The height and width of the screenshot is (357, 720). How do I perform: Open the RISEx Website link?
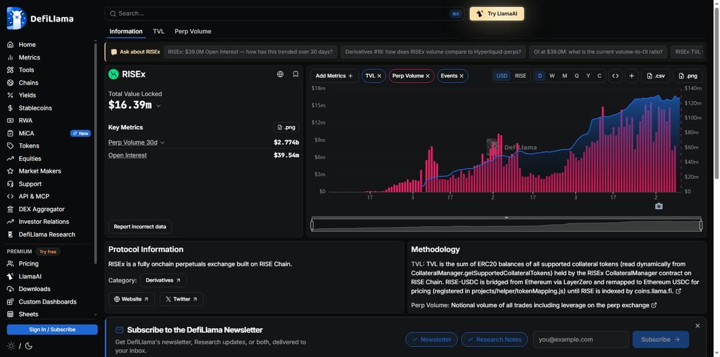131,299
